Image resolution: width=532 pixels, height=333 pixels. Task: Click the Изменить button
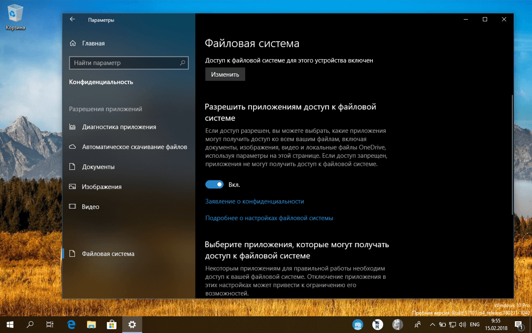(225, 75)
